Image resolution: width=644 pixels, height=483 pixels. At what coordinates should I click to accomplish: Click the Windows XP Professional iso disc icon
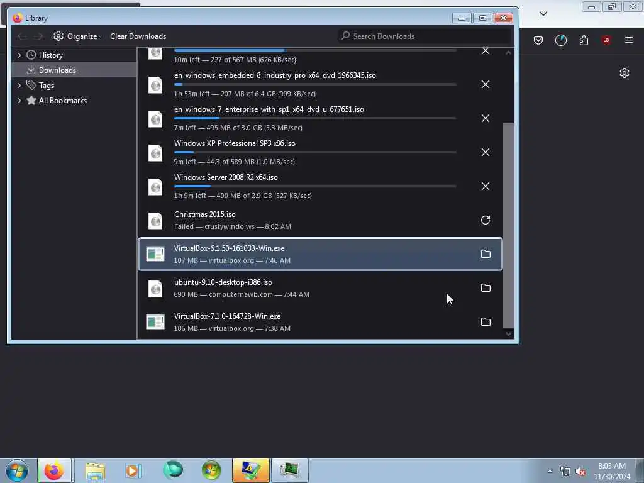click(x=155, y=153)
